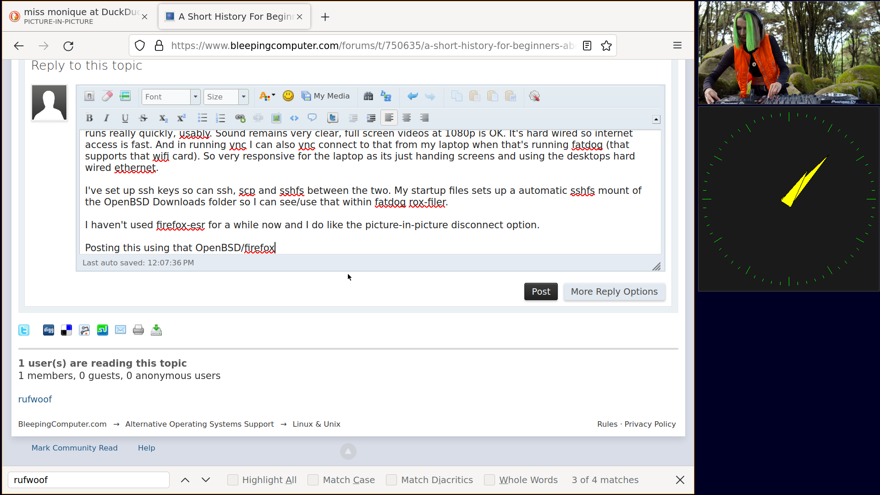Click the binoculars Find icon
The image size is (880, 495).
pyautogui.click(x=368, y=96)
